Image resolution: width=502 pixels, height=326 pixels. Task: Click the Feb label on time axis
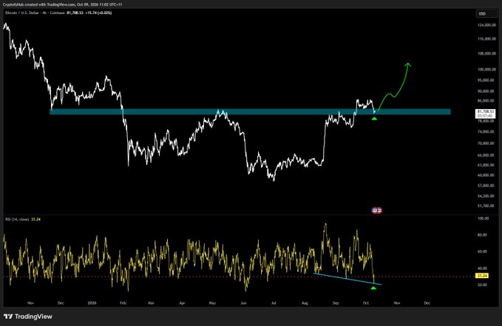(123, 303)
